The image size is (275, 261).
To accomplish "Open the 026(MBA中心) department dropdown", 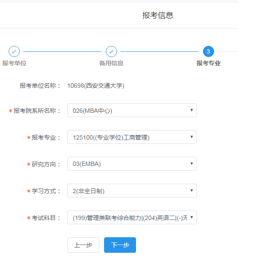I will 132,111.
